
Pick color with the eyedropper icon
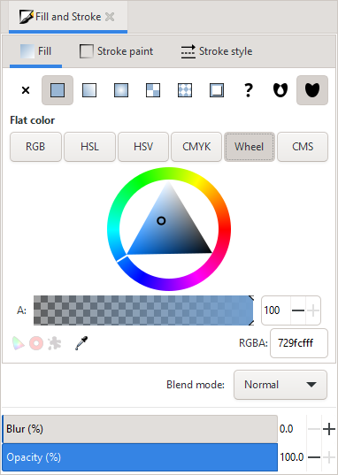81,343
